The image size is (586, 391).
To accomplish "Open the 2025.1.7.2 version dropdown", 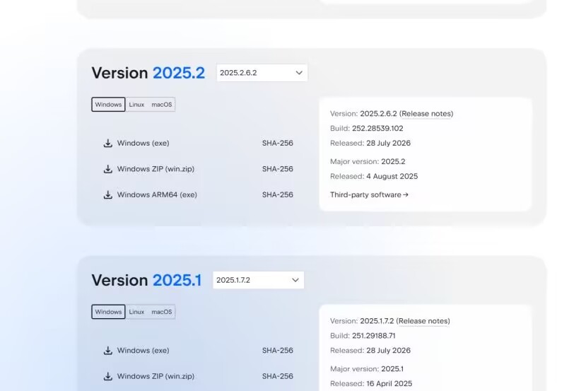I will [258, 281].
